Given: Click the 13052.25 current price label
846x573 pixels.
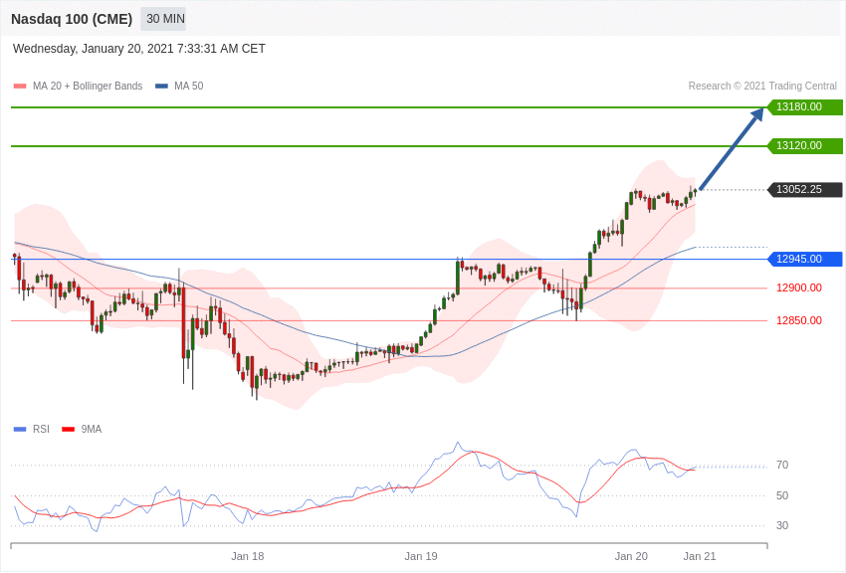Looking at the screenshot, I should pos(804,189).
